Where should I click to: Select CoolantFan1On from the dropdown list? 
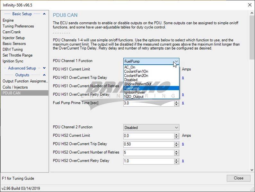coord(136,71)
